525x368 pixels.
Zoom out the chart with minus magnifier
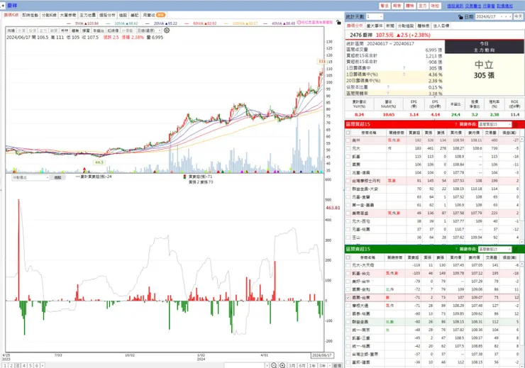coord(274,365)
